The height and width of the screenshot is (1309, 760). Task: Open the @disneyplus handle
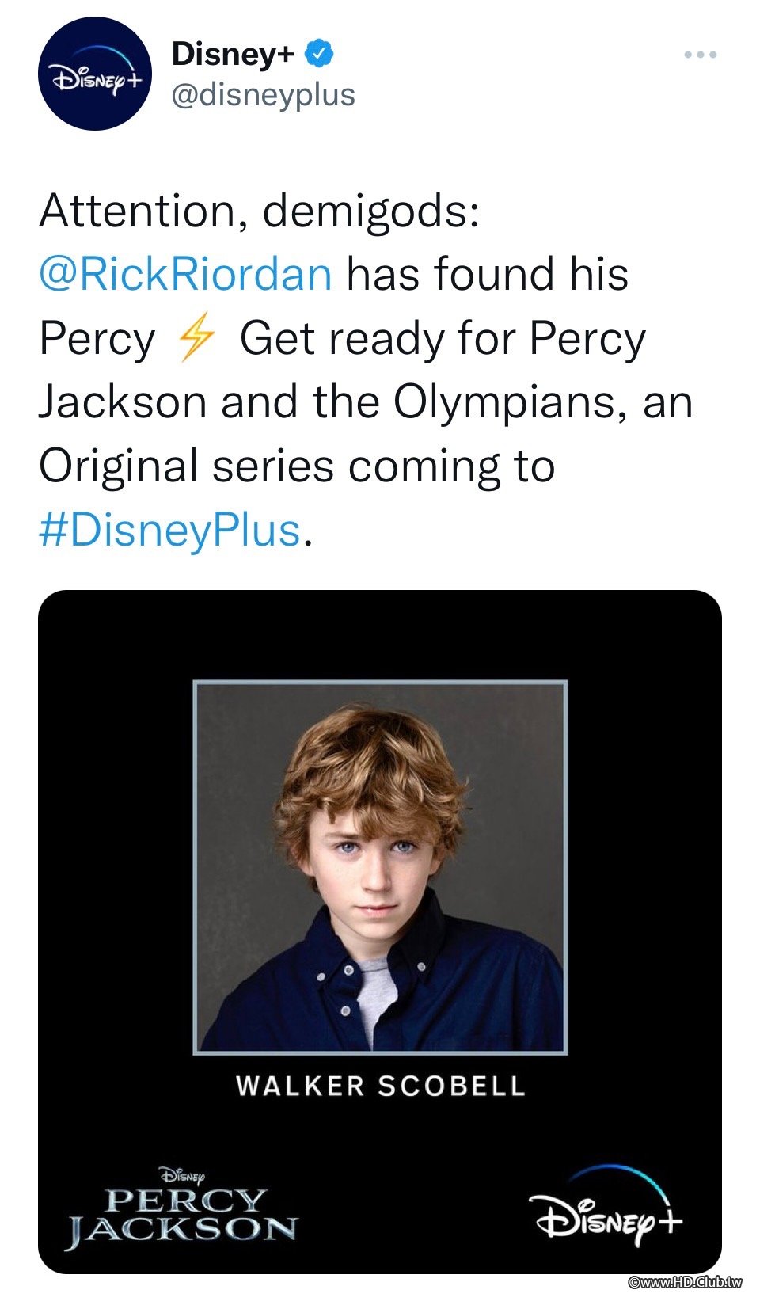click(x=263, y=95)
